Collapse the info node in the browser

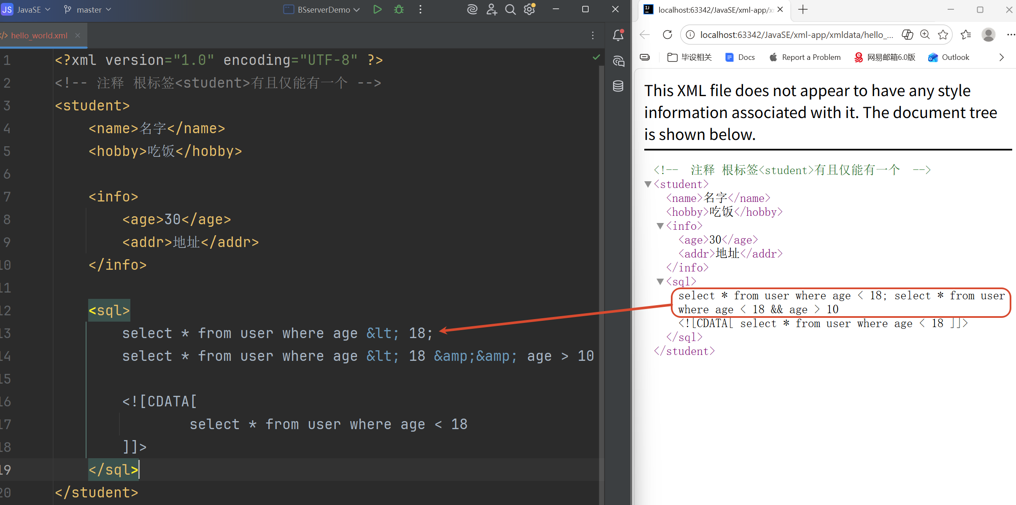click(x=660, y=226)
